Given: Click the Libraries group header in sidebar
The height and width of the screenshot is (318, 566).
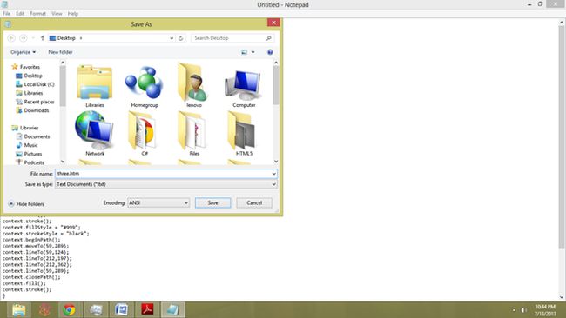Looking at the screenshot, I should pyautogui.click(x=25, y=128).
